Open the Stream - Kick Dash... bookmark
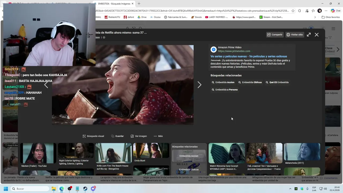 [x=271, y=17]
